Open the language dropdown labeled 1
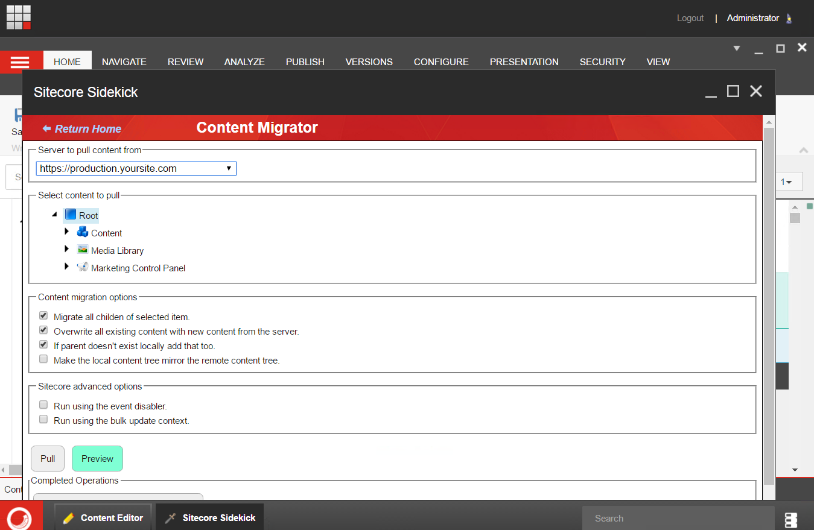Screen dimensions: 814x530 [789, 181]
